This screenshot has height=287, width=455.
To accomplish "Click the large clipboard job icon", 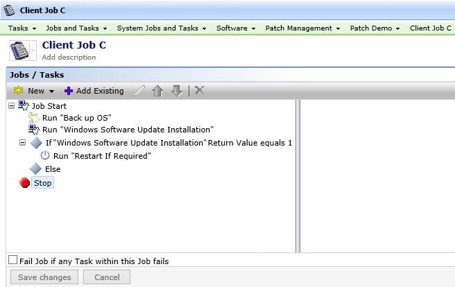I will pyautogui.click(x=19, y=51).
